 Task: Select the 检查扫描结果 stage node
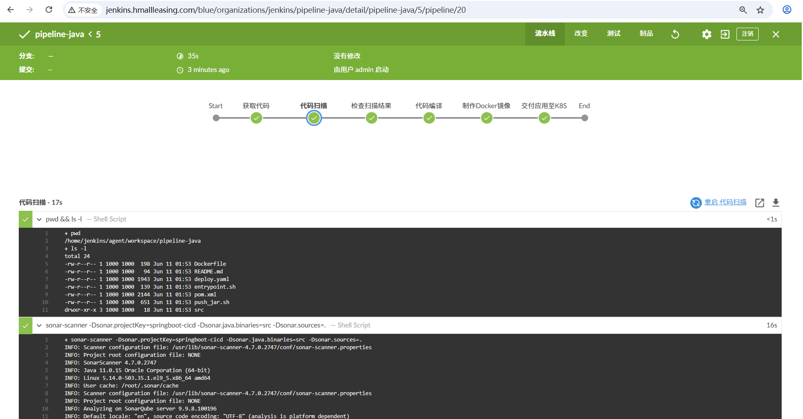tap(372, 118)
